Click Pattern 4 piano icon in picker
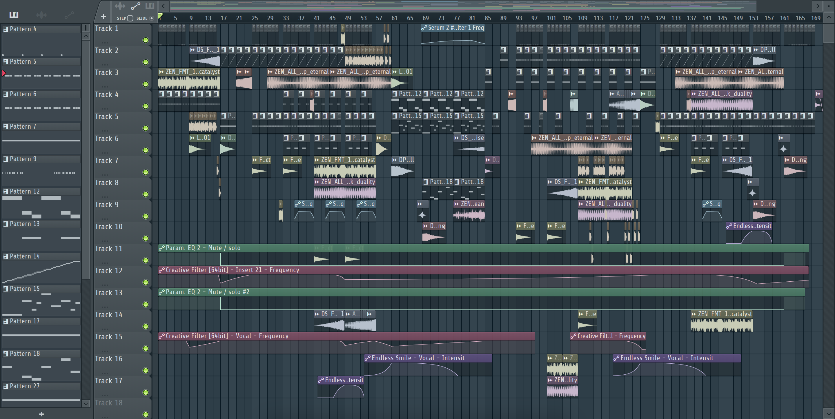The image size is (835, 419). point(6,29)
